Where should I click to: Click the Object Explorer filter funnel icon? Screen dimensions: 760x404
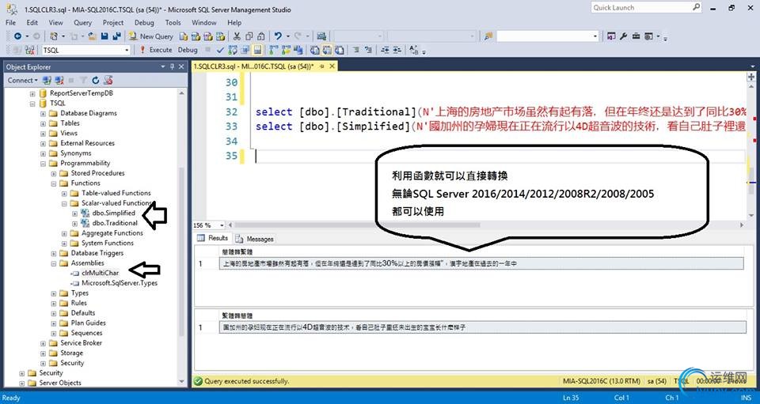[83, 81]
